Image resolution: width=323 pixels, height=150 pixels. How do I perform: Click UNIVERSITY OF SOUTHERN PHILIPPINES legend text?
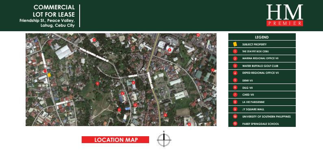tap(267, 116)
